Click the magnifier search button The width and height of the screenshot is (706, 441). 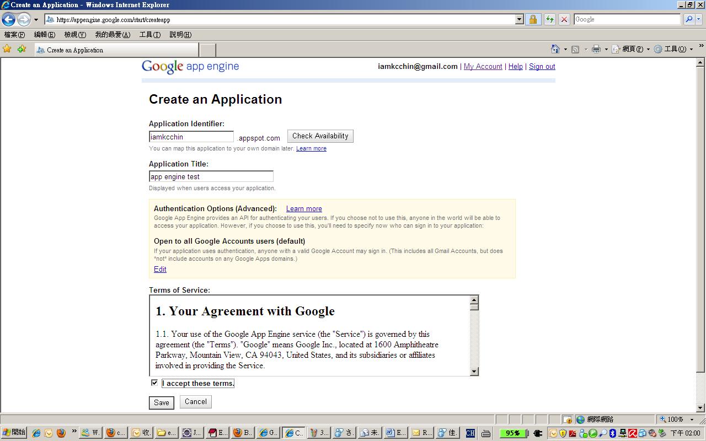point(688,19)
